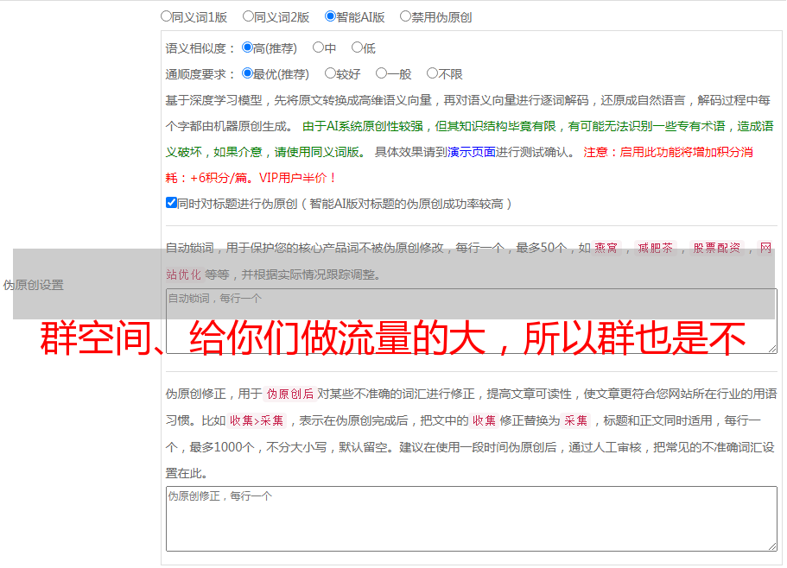
Task: Set 通顺度要求 to 一般
Action: tap(382, 73)
